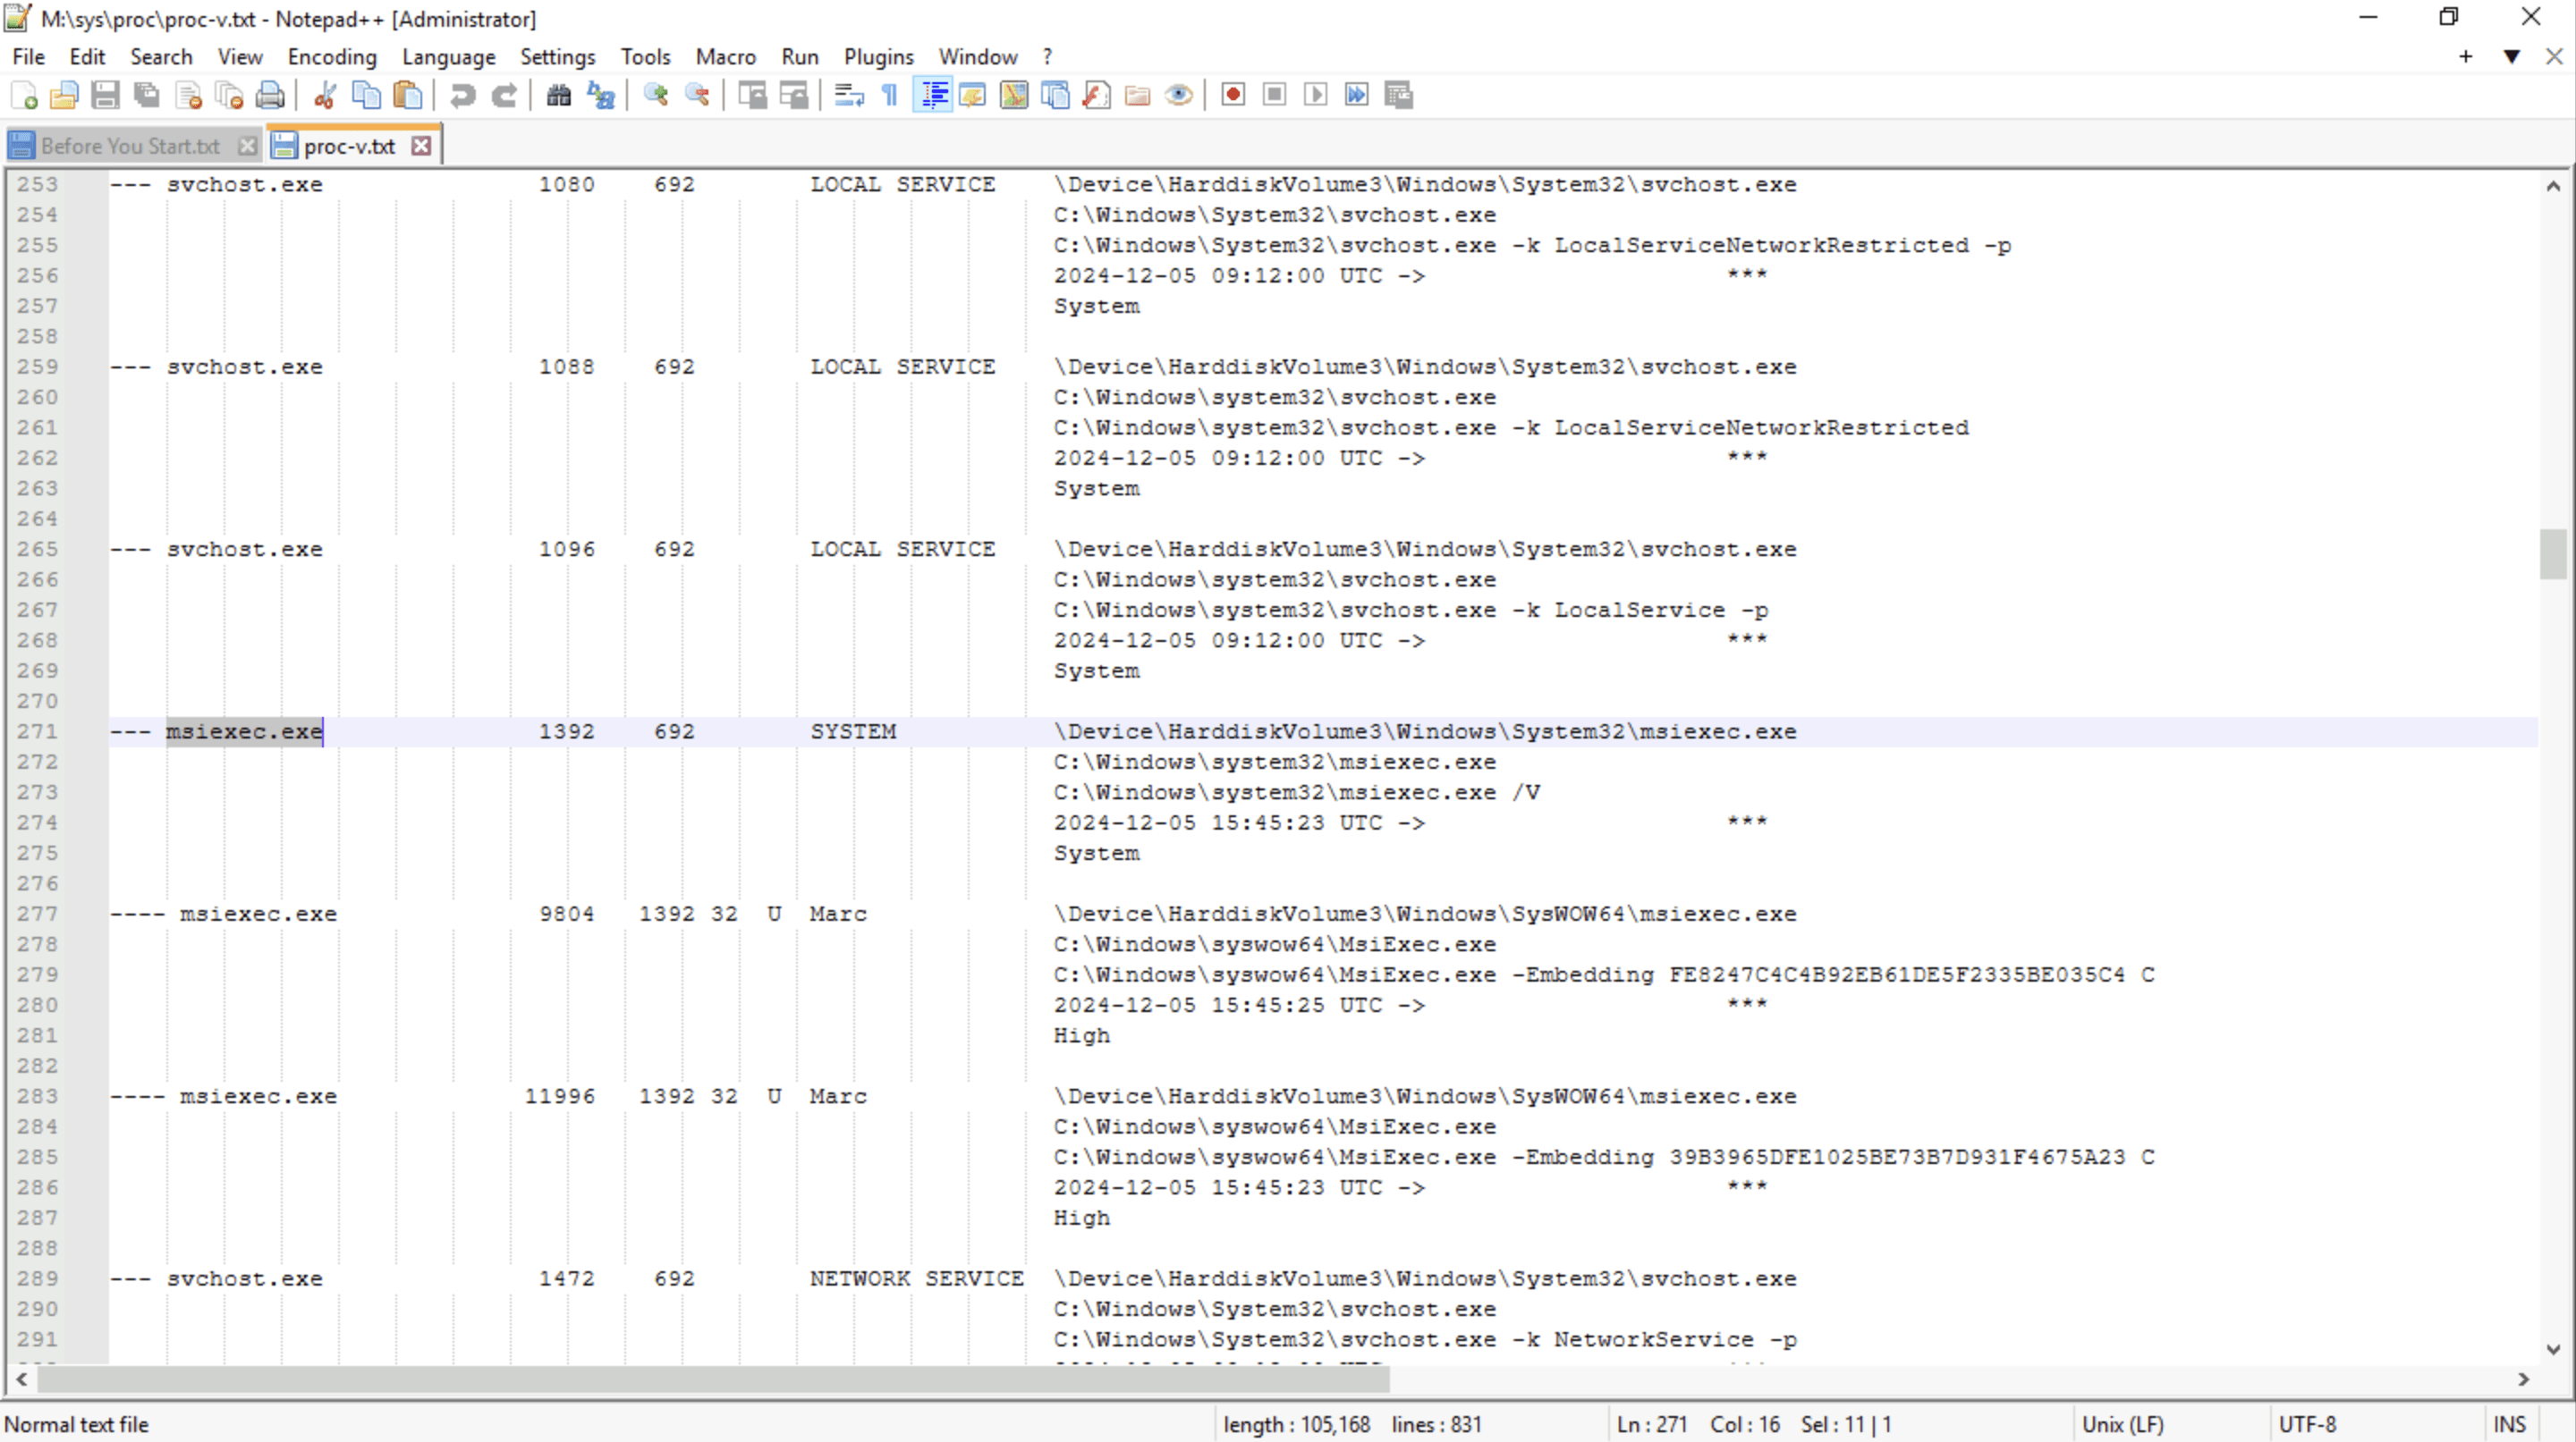Screen dimensions: 2576x1442
Task: Click the horizontal scrollbar right arrow
Action: click(2524, 1379)
